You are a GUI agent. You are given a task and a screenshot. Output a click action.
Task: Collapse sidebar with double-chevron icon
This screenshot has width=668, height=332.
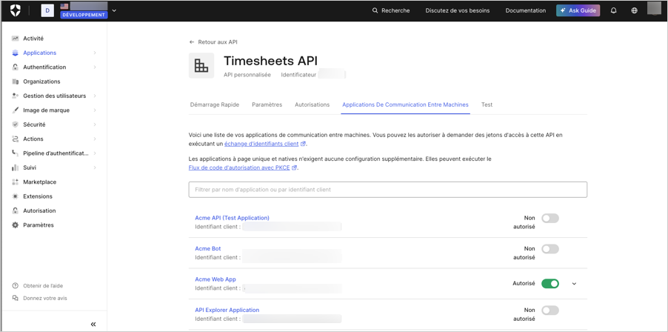[x=93, y=325]
